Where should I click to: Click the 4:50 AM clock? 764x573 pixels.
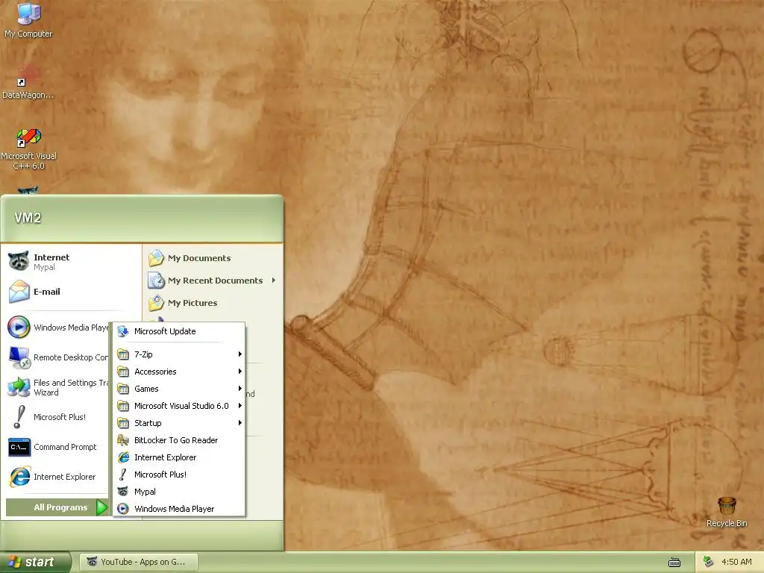(736, 562)
